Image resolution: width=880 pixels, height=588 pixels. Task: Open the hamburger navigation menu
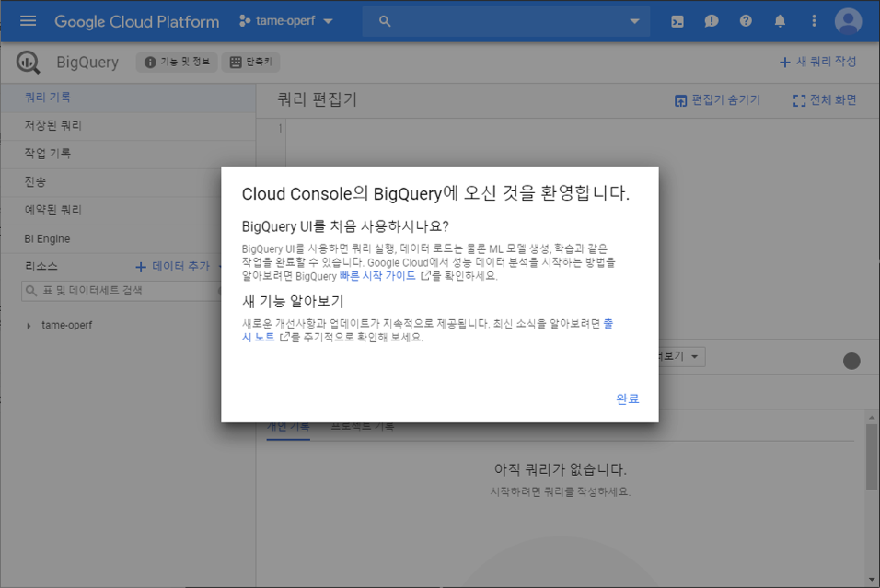tap(28, 21)
